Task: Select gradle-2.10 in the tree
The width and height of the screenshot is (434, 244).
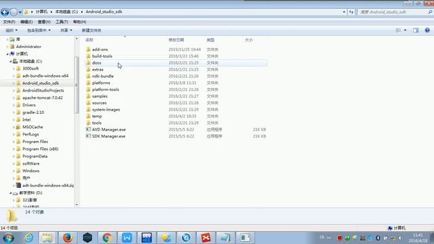Action: tap(33, 113)
